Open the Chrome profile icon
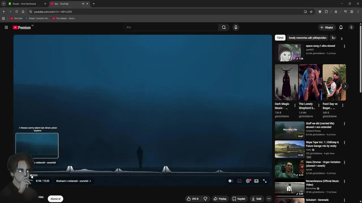This screenshot has height=203, width=362. tap(352, 12)
